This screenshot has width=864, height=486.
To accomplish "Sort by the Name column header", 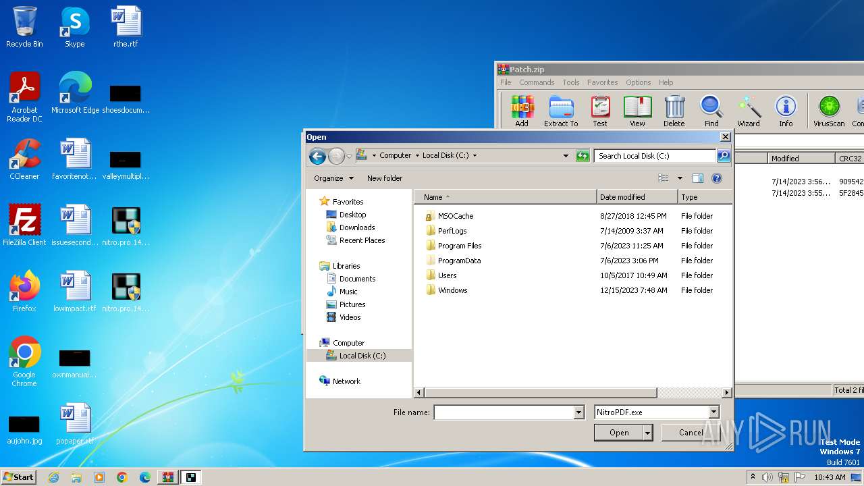I will pos(506,197).
